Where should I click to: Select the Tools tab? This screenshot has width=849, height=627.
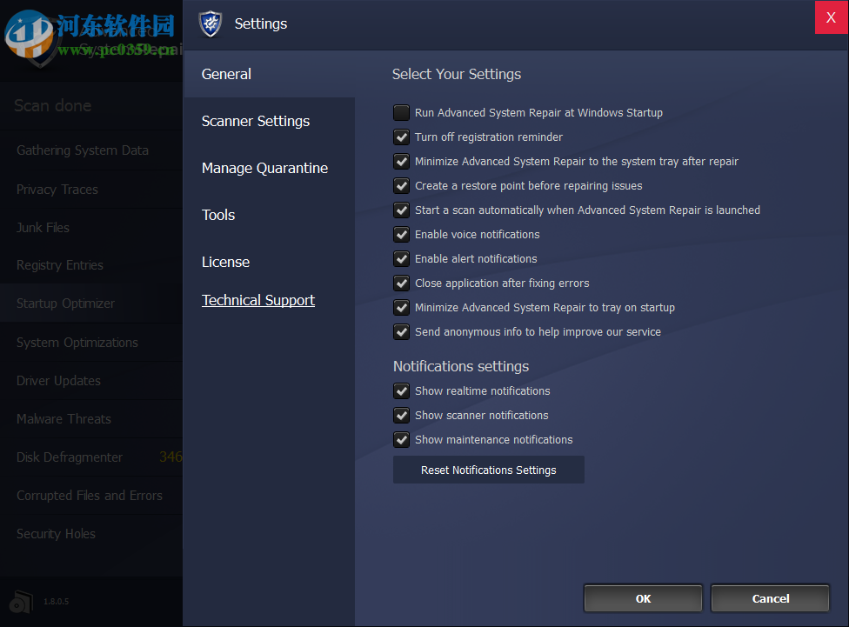click(217, 215)
